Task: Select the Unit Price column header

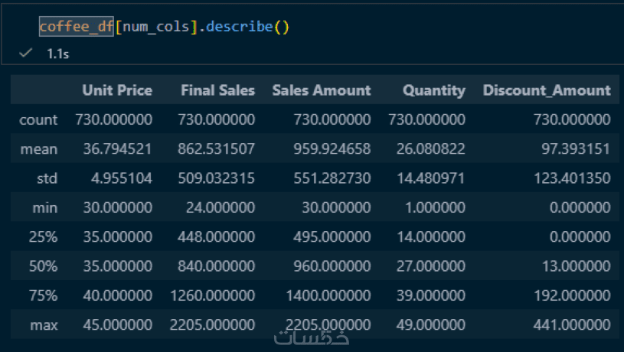Action: [117, 90]
